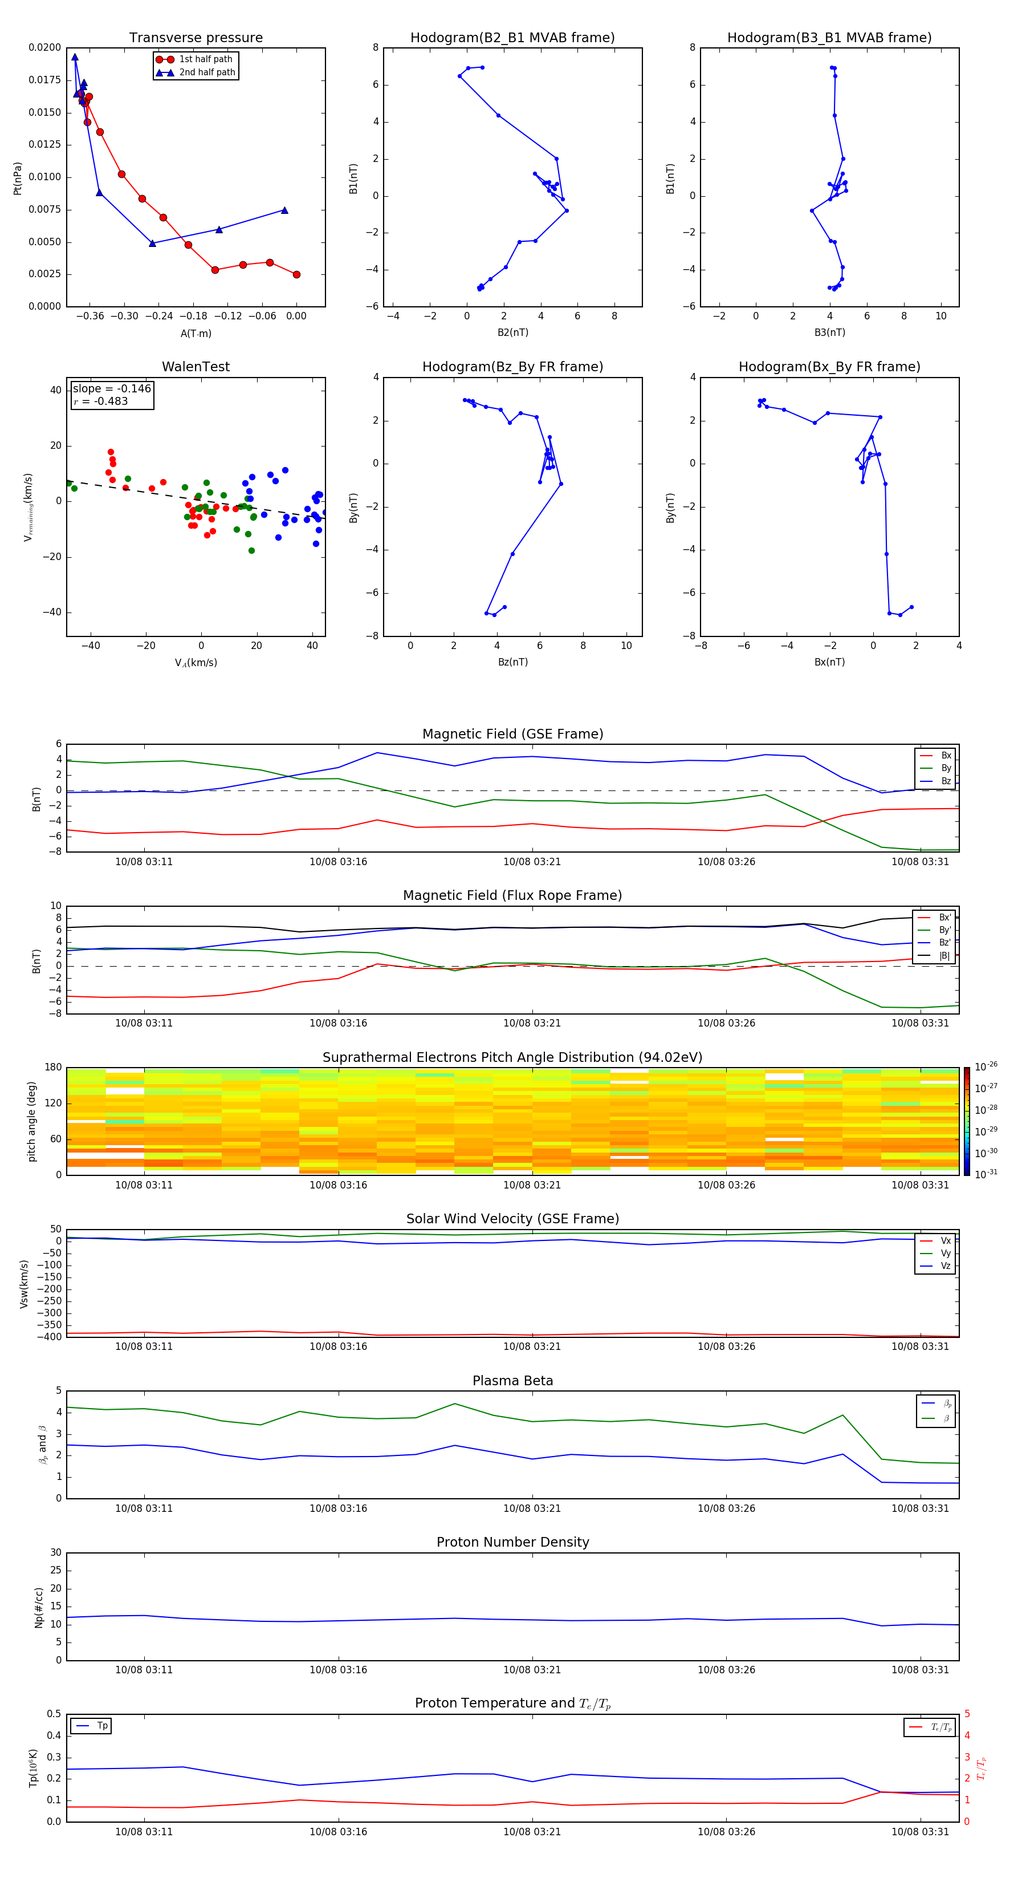Click the 'Bx(nT)' x-axis label
1026x1882 pixels.
[x=829, y=663]
